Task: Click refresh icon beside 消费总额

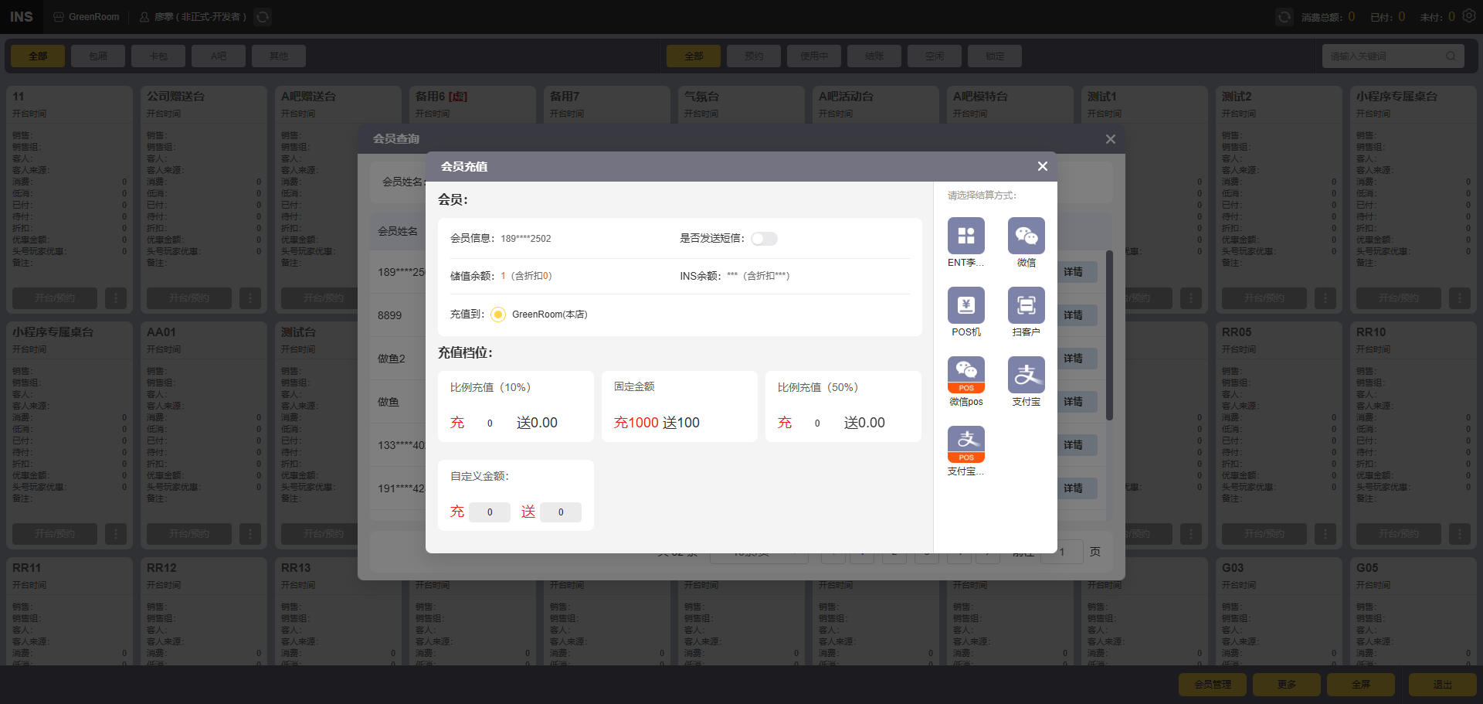Action: click(1284, 17)
